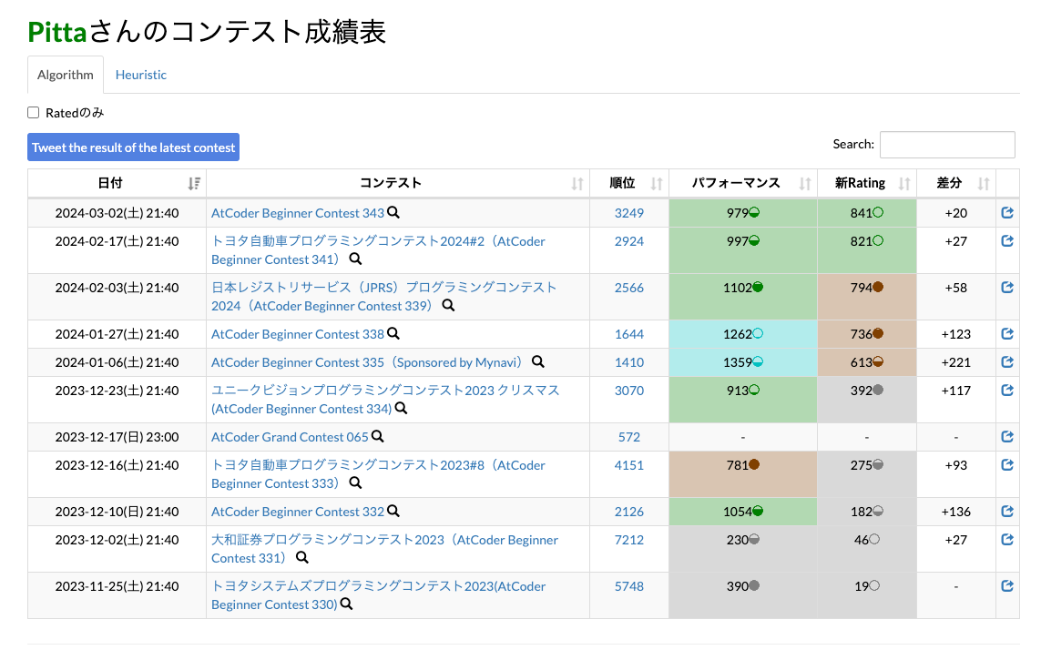Click magnifier icon after Beginner Contest 341

click(356, 259)
